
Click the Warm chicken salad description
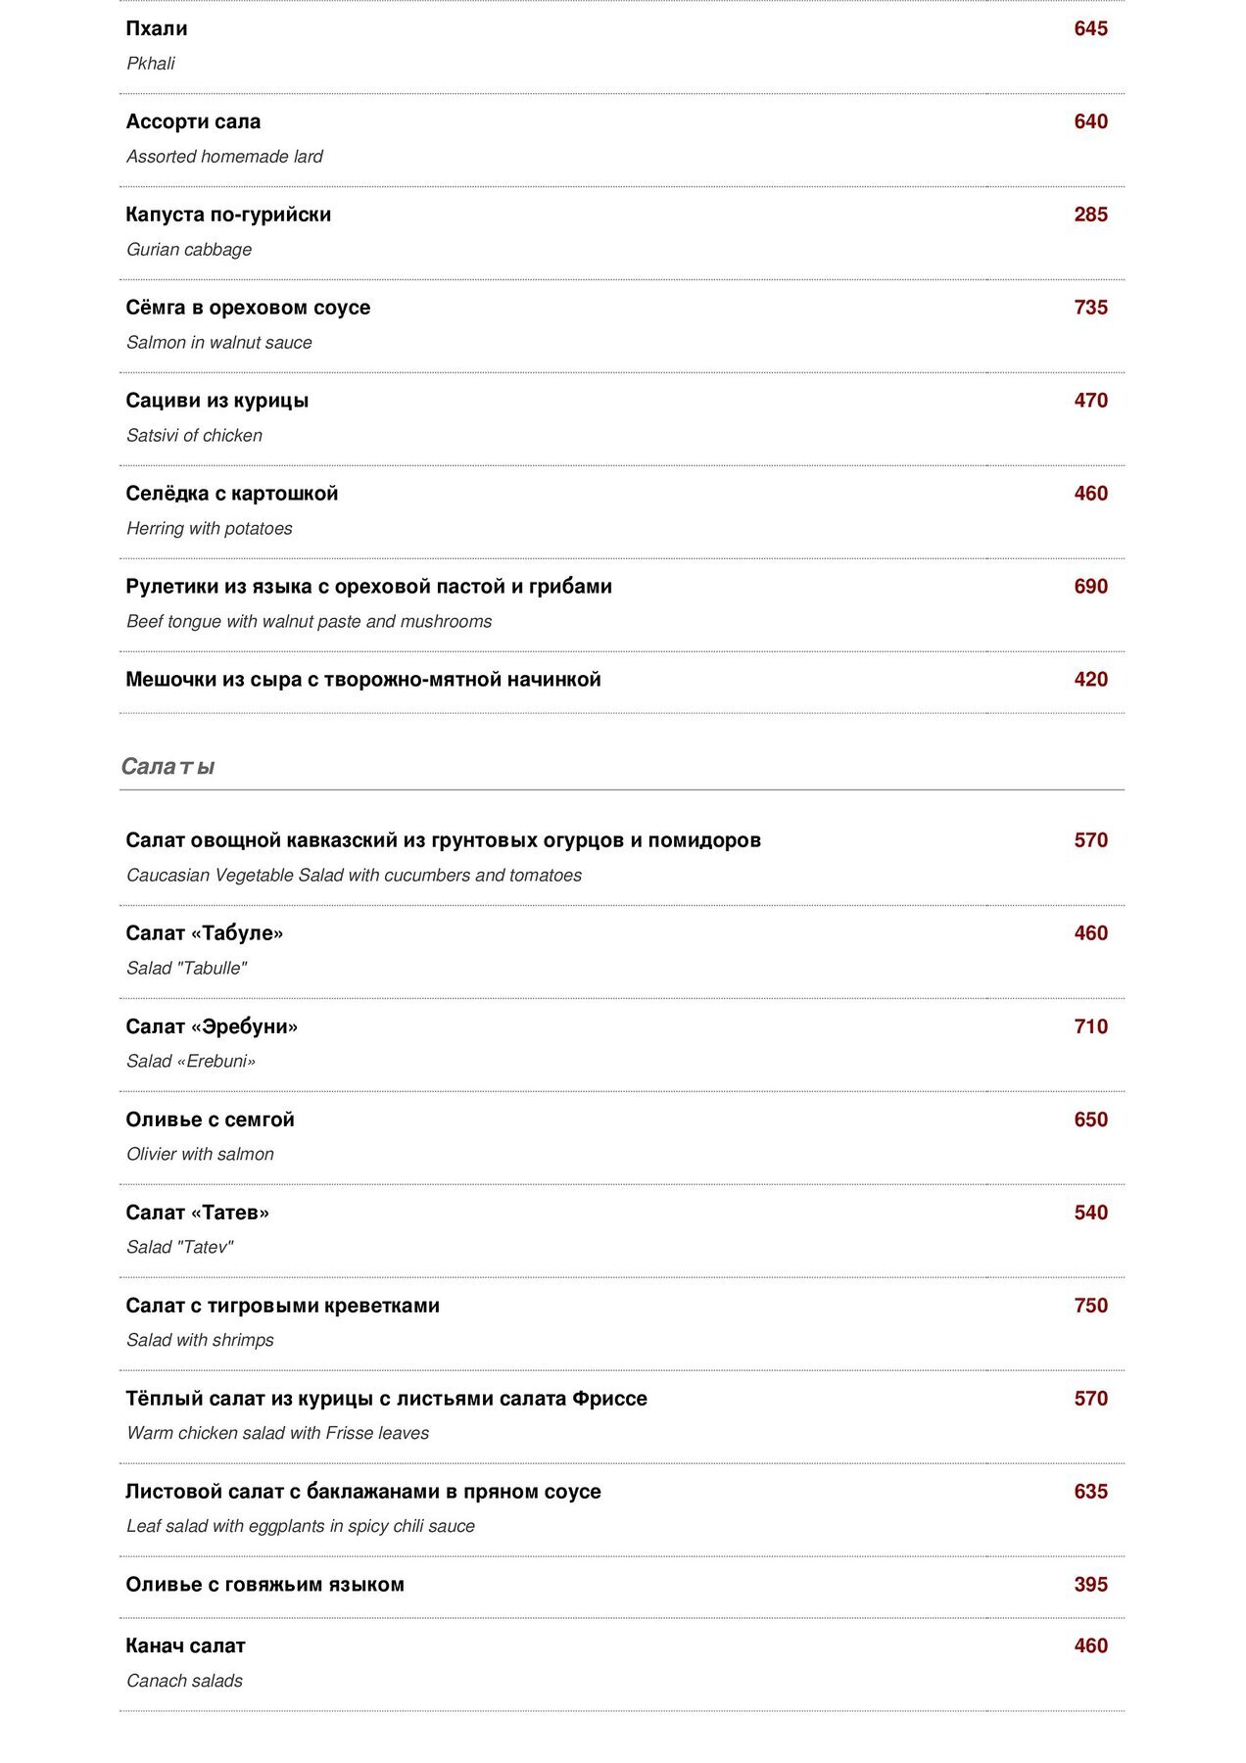pos(278,1434)
